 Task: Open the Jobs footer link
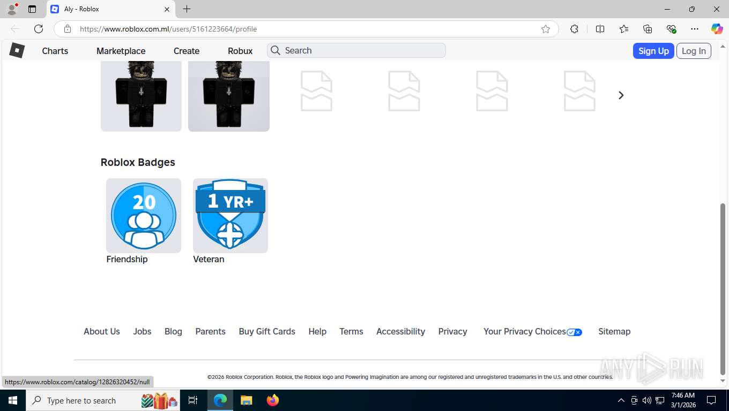(x=142, y=331)
